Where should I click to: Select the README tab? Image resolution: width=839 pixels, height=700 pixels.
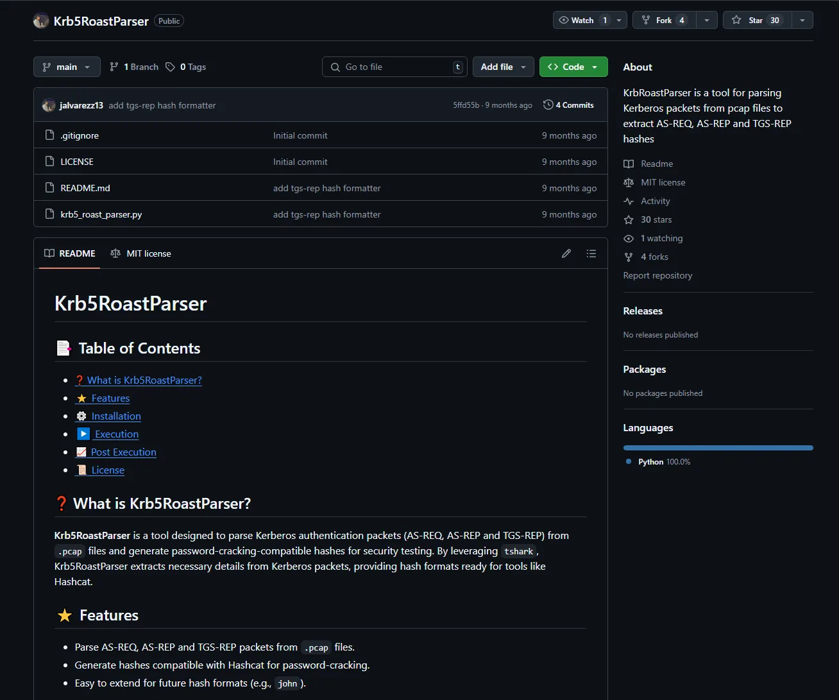pyautogui.click(x=70, y=253)
